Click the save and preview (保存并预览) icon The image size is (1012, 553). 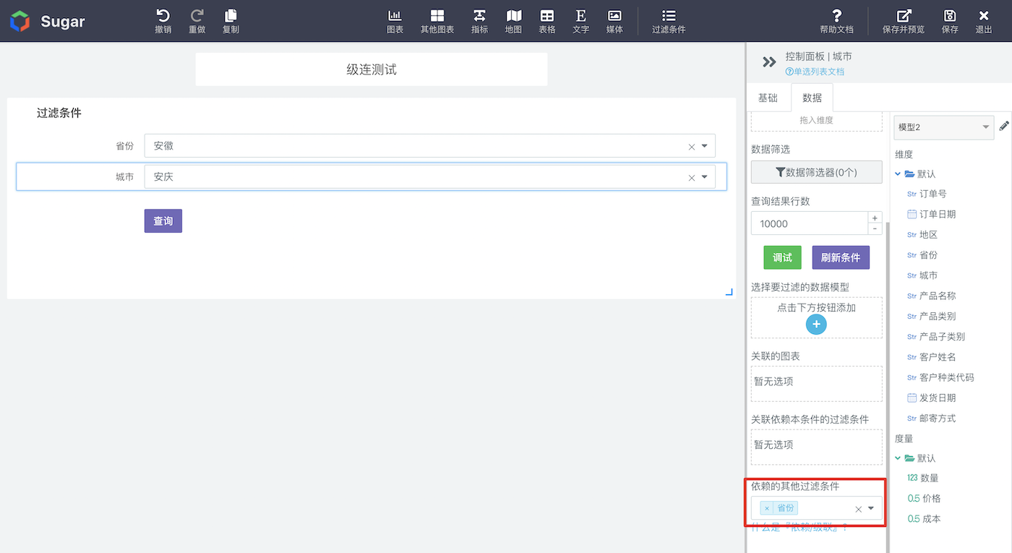pyautogui.click(x=903, y=16)
